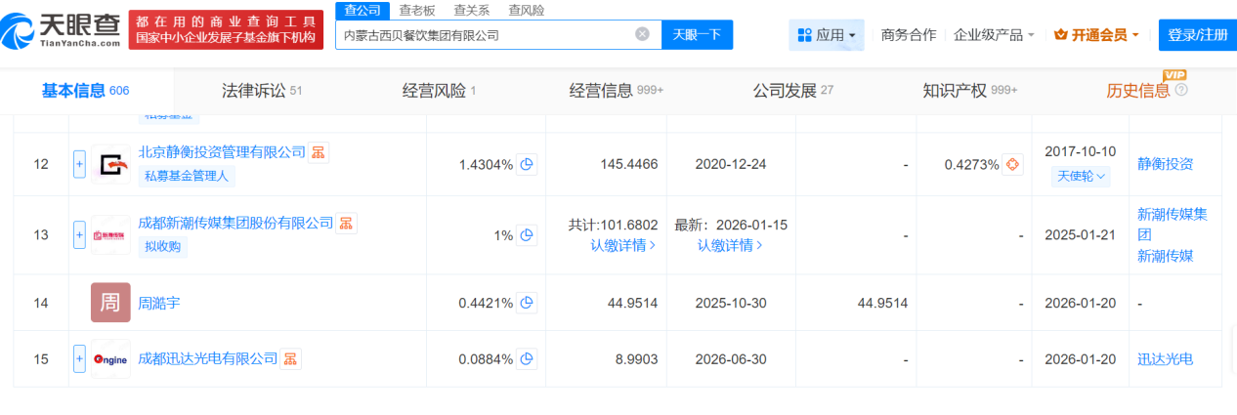
Task: Click the 2017-10-10 date cell
Action: tap(1080, 152)
